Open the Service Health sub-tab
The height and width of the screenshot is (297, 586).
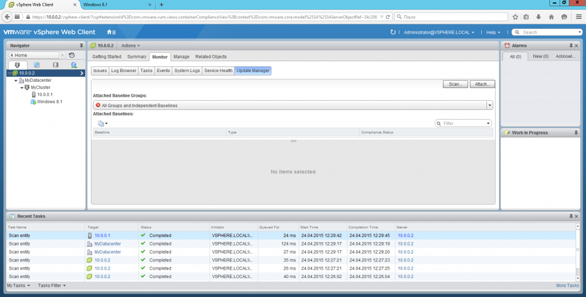[218, 70]
